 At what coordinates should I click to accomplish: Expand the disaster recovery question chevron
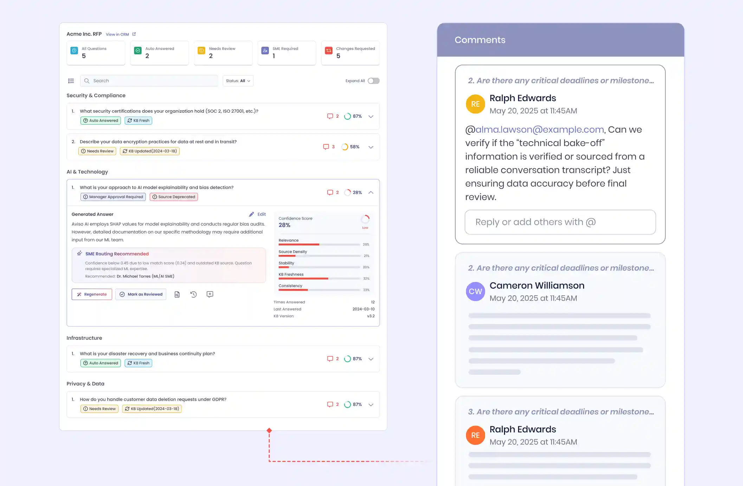[371, 359]
